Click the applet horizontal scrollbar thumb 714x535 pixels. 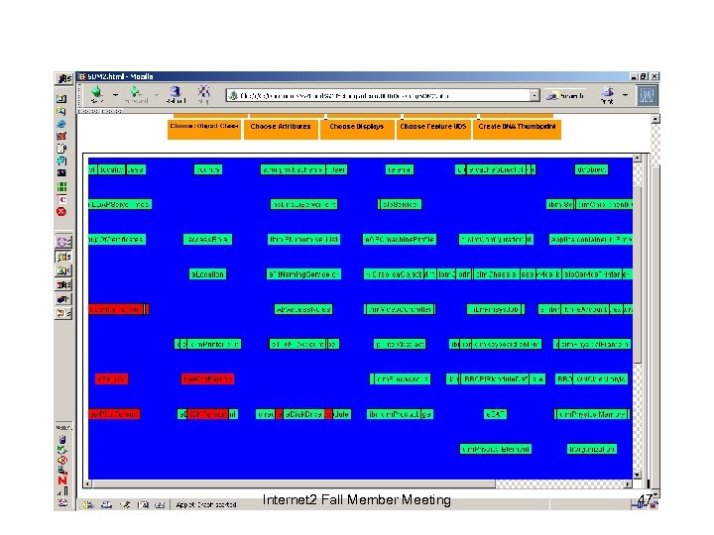pos(294,484)
